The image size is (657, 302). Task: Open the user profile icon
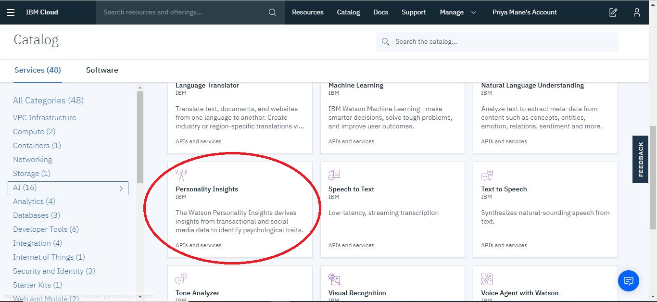(x=636, y=12)
